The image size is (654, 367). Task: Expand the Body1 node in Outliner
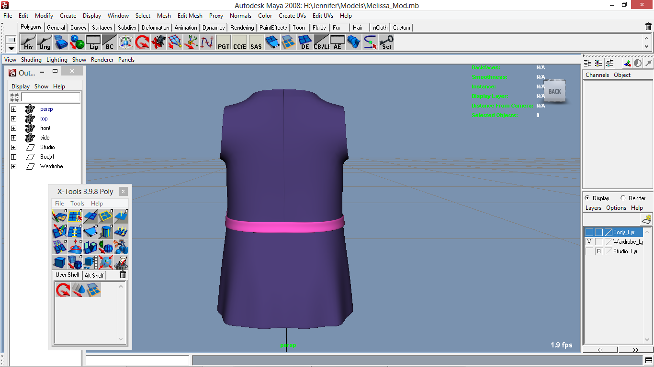point(13,157)
